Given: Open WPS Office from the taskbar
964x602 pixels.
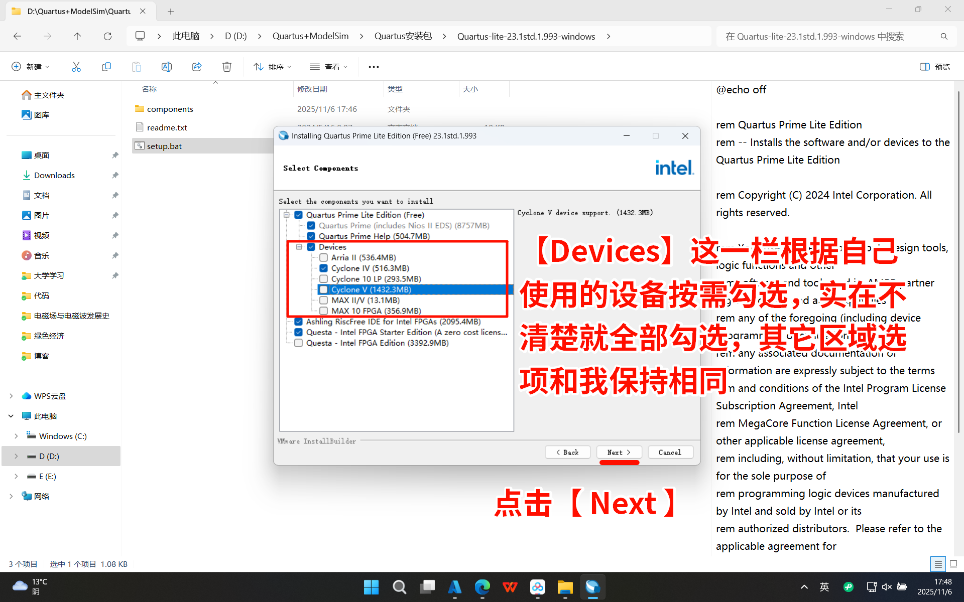Looking at the screenshot, I should point(510,587).
